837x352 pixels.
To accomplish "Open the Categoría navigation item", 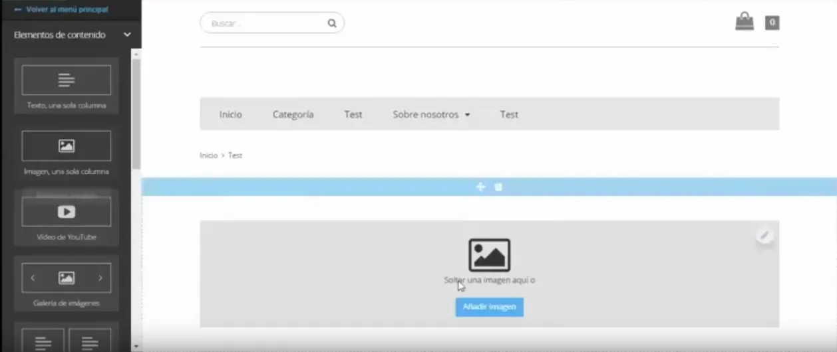I will 293,114.
